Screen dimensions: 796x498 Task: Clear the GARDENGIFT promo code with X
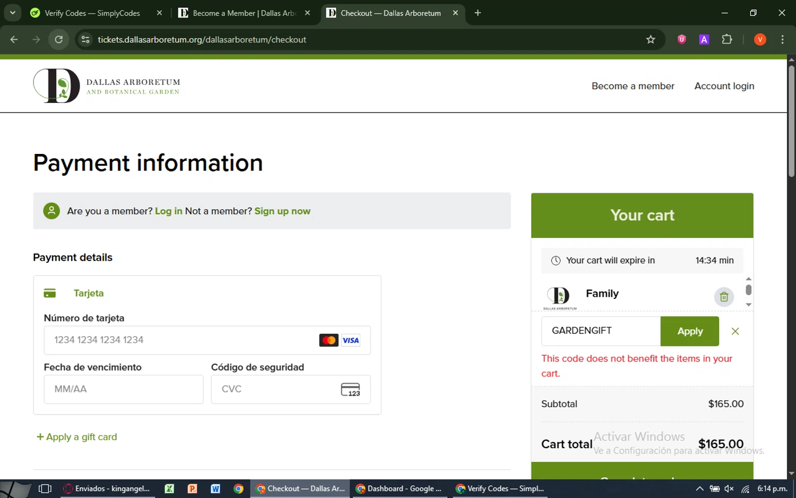735,331
